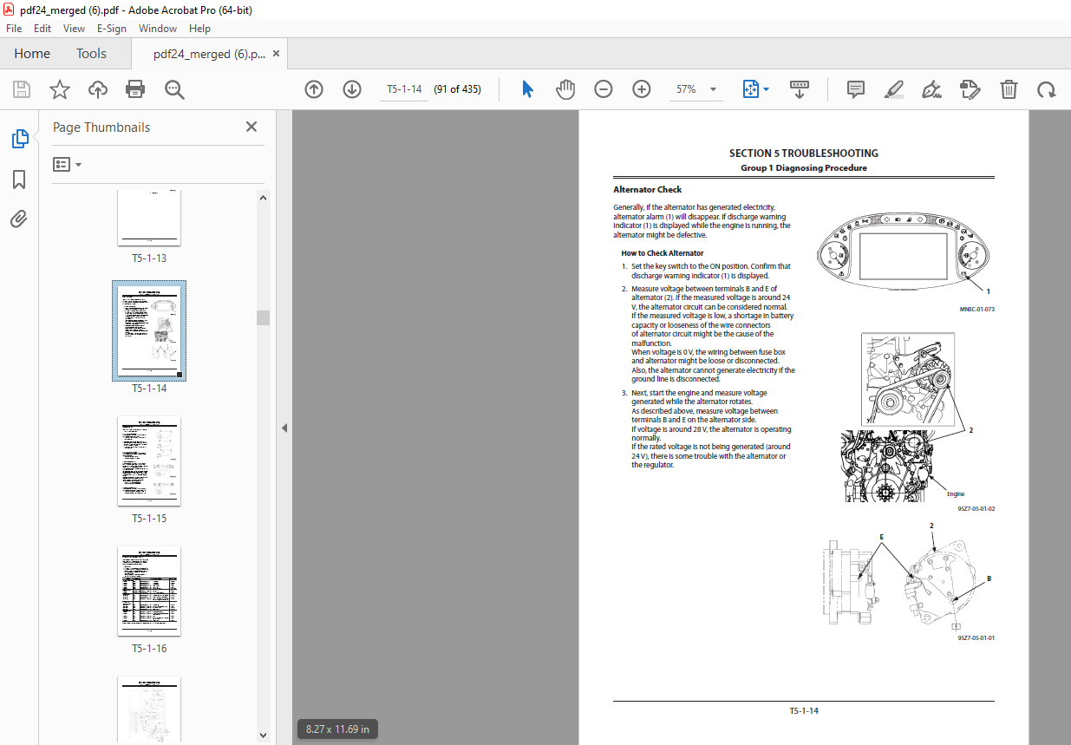Open the E-Sign menu

click(112, 28)
